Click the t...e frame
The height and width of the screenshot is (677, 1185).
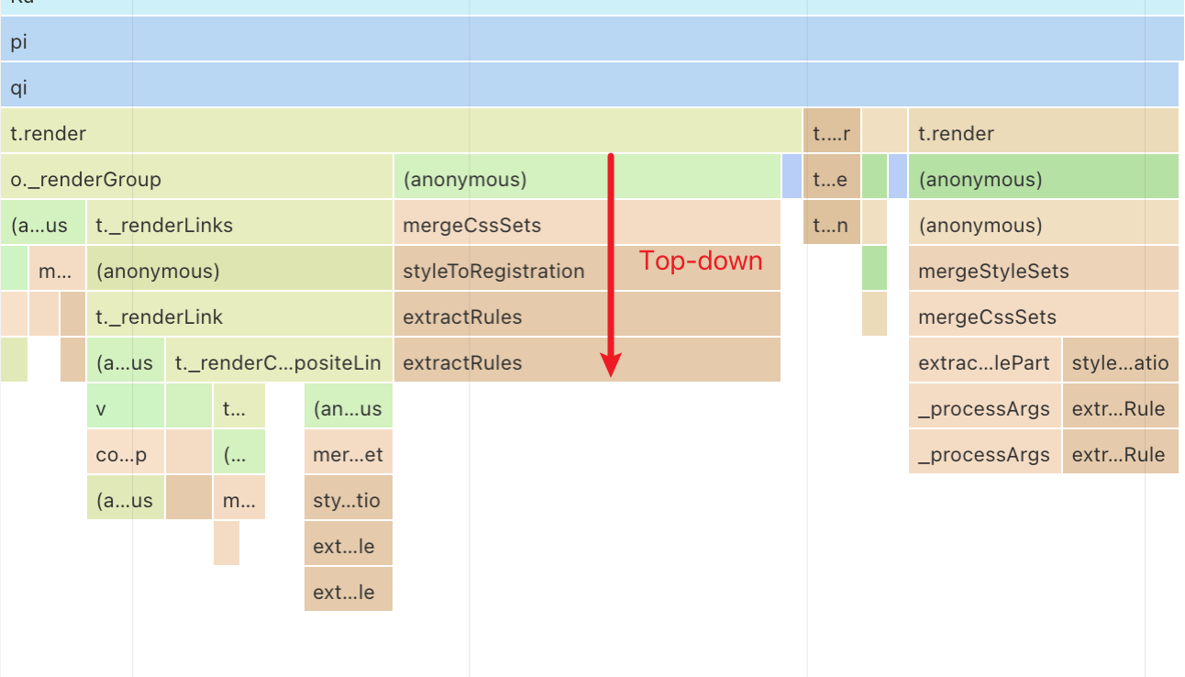pyautogui.click(x=832, y=176)
